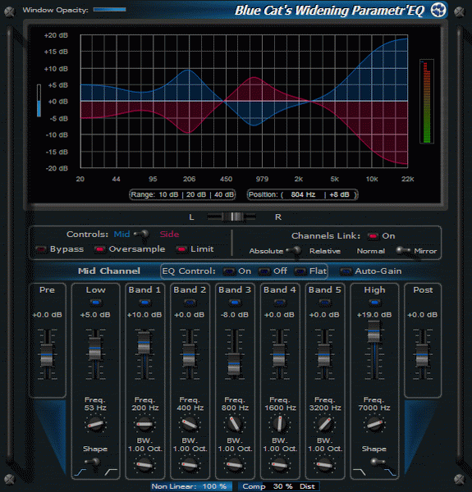Viewport: 472px width, 492px height.
Task: Click the Band 3 800 Hz value
Action: click(x=235, y=408)
